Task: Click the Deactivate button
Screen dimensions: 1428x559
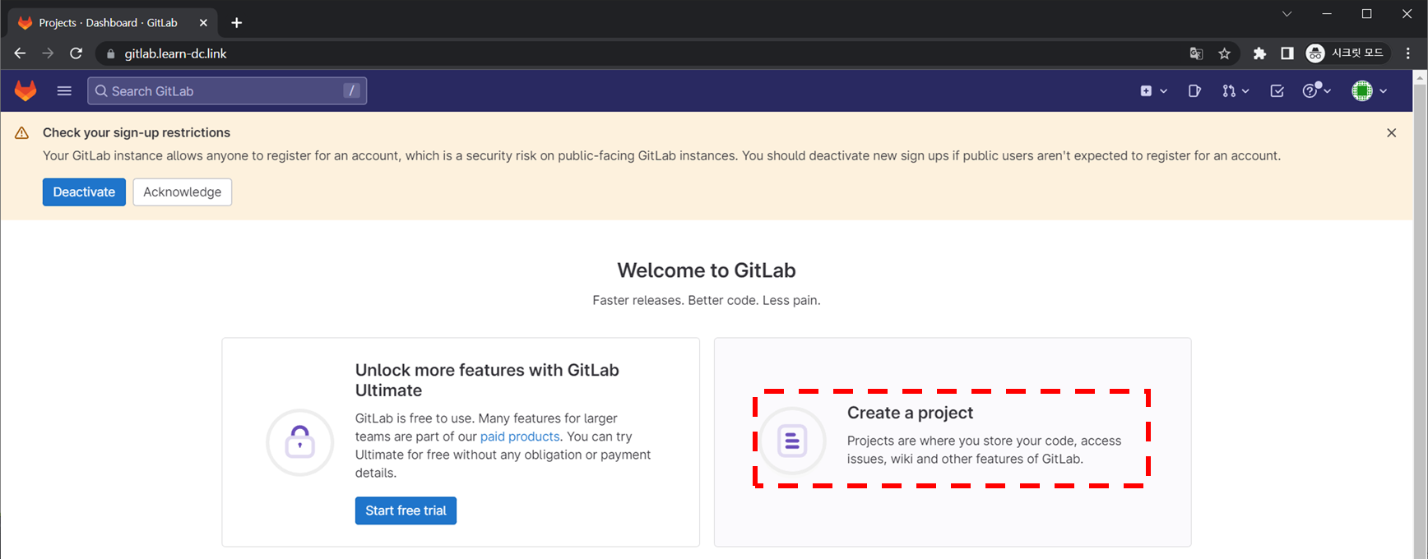Action: 84,192
